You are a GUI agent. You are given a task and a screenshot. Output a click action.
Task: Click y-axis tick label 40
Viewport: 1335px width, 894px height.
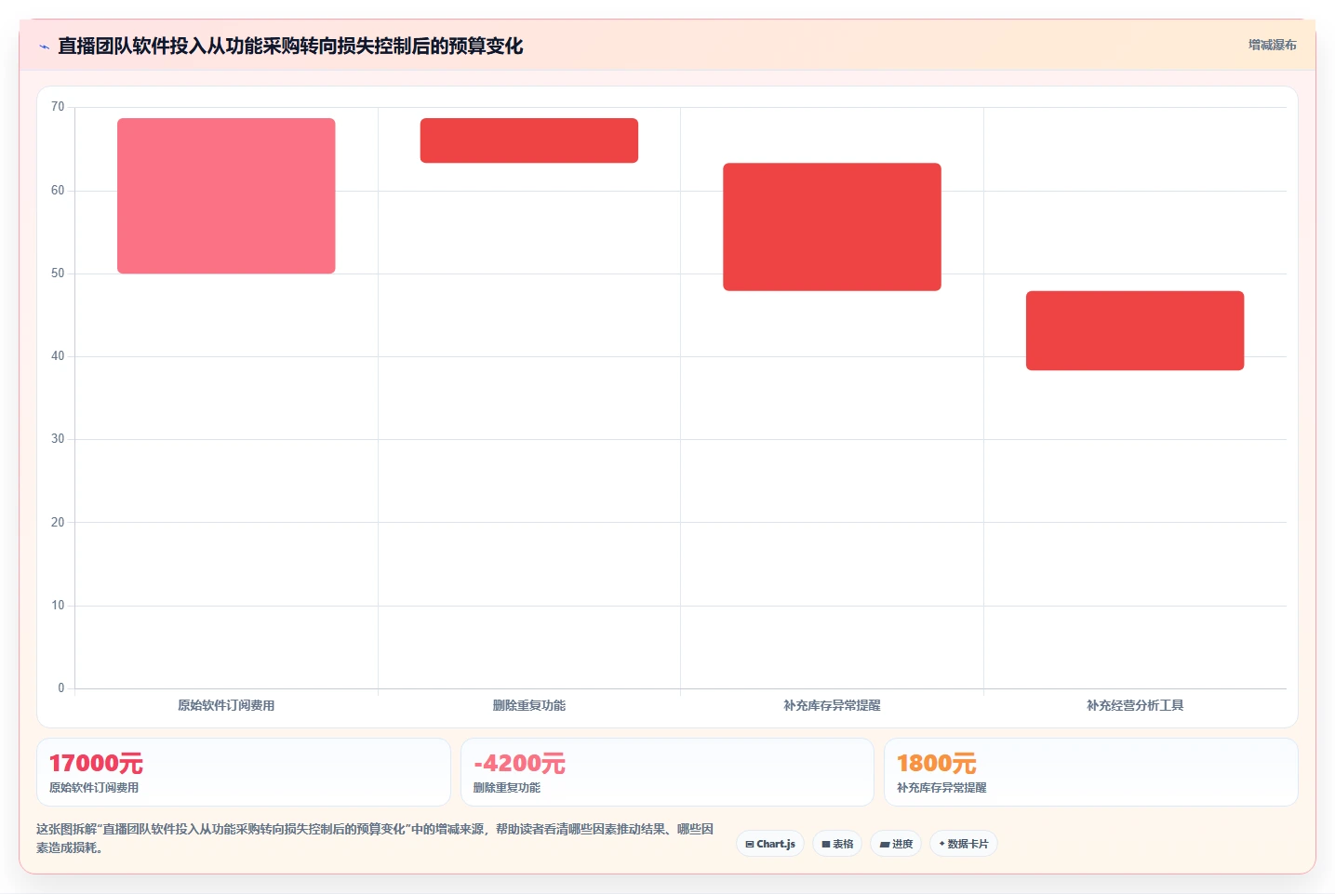(x=58, y=356)
